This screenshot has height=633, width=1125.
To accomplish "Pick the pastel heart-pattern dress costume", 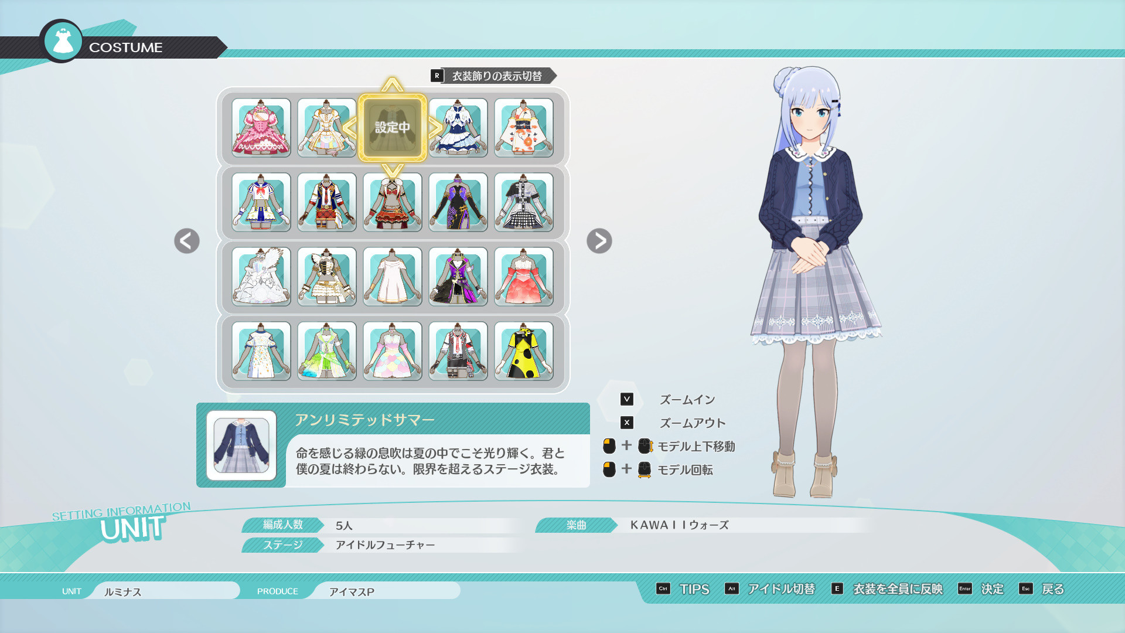I will (x=392, y=351).
